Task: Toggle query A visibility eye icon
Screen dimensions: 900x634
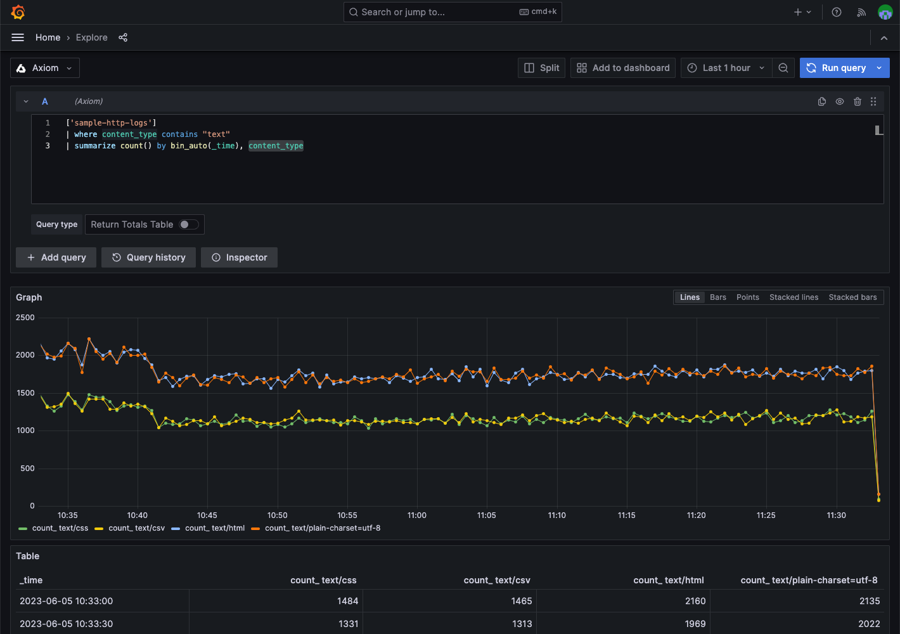Action: pyautogui.click(x=840, y=101)
